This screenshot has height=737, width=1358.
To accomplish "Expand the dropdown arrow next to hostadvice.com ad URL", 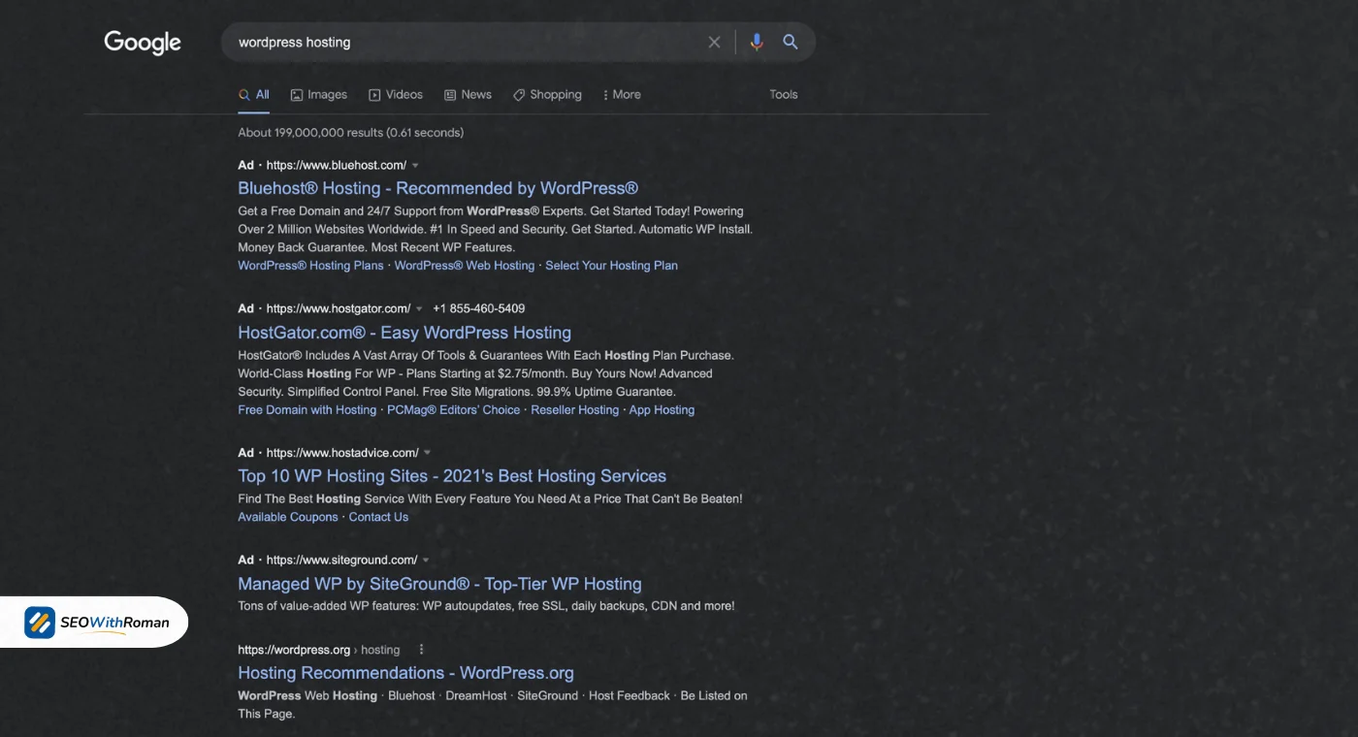I will 427,453.
